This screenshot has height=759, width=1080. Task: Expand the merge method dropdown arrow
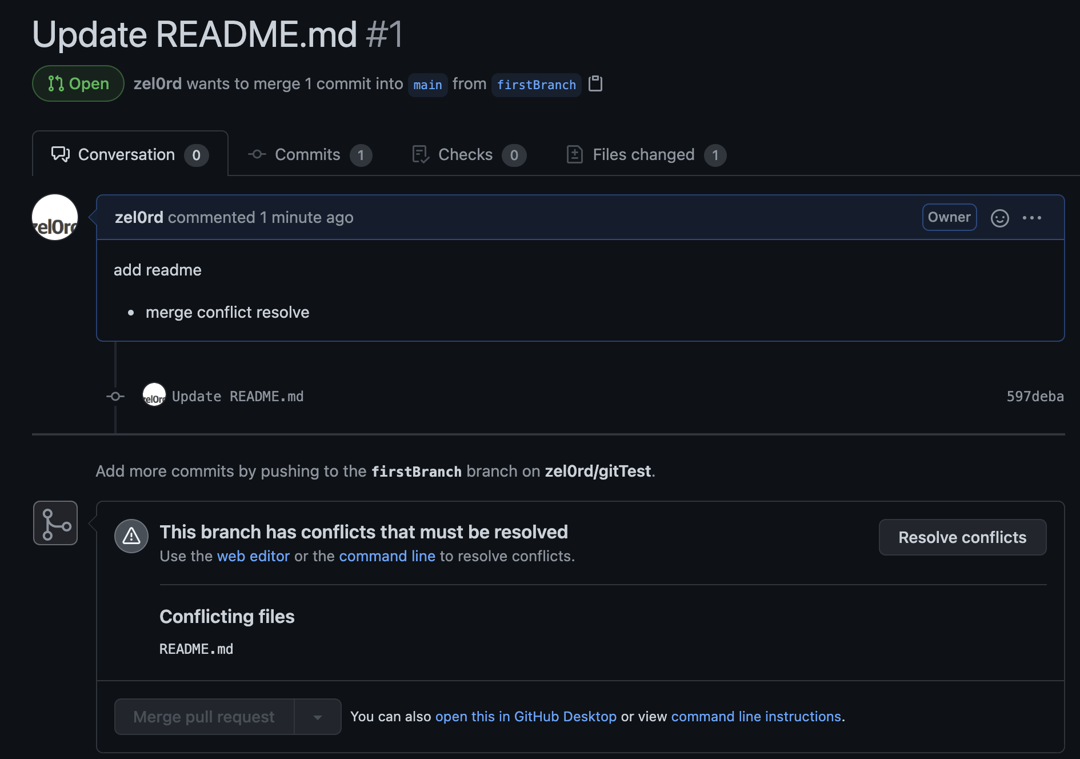point(318,717)
